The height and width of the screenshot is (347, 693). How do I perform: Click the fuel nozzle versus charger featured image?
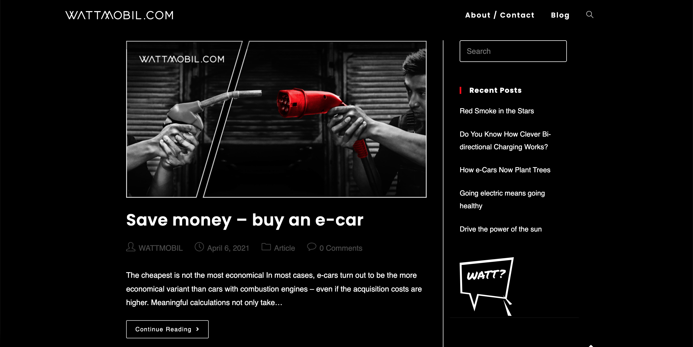pyautogui.click(x=276, y=119)
